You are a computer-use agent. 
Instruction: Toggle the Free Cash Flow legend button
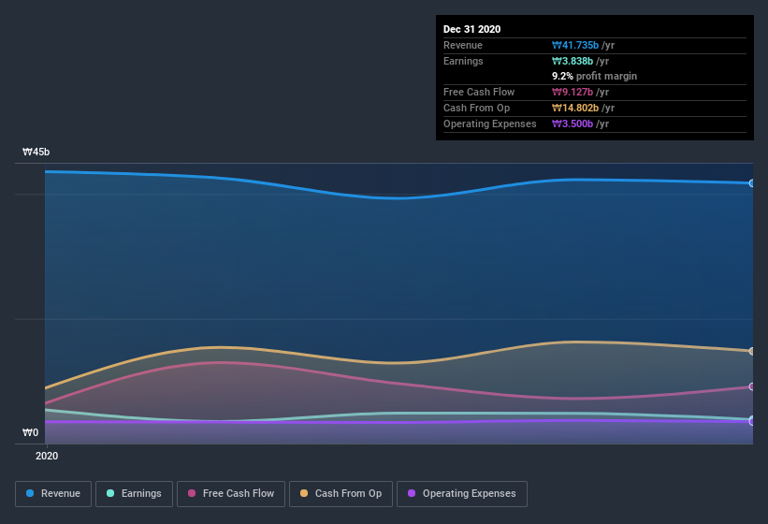tap(231, 494)
